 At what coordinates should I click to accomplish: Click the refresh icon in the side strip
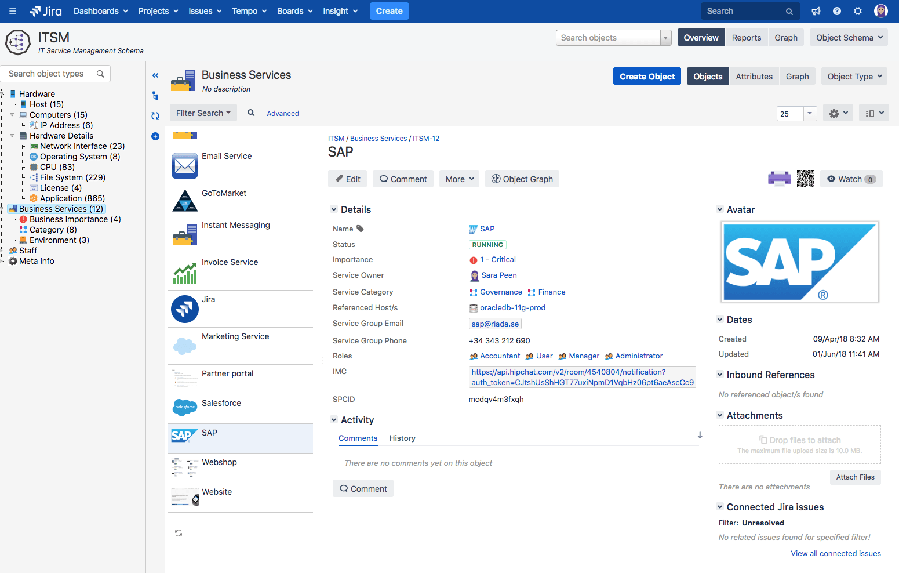click(155, 116)
